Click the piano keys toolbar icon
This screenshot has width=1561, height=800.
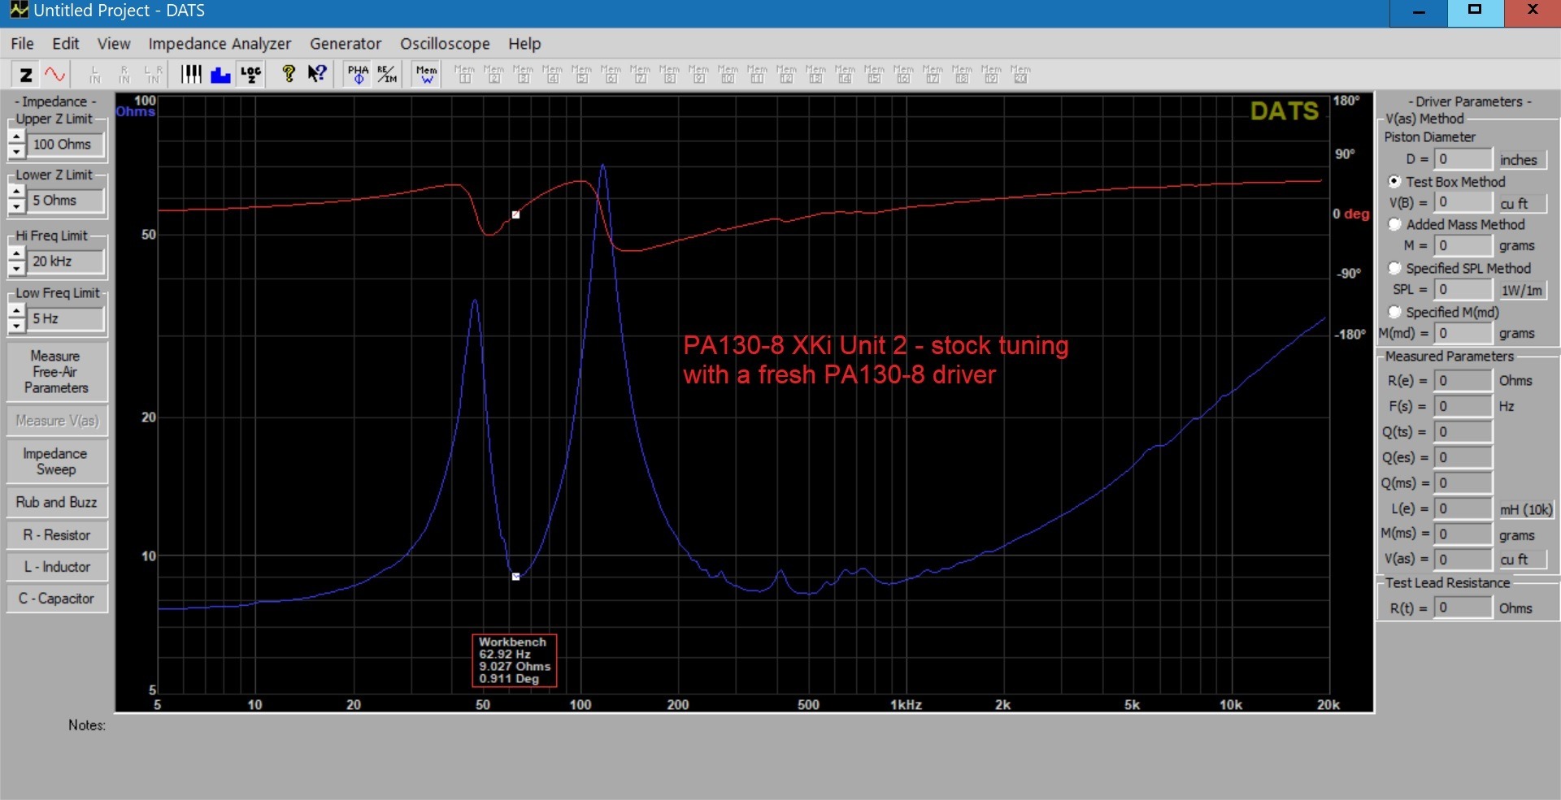click(x=191, y=75)
